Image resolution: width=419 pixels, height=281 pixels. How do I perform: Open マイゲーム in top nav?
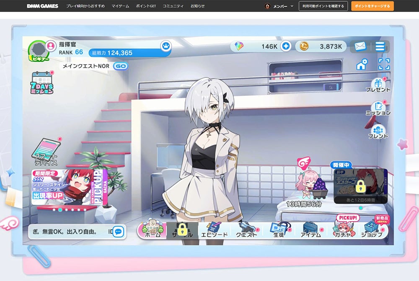coord(120,6)
